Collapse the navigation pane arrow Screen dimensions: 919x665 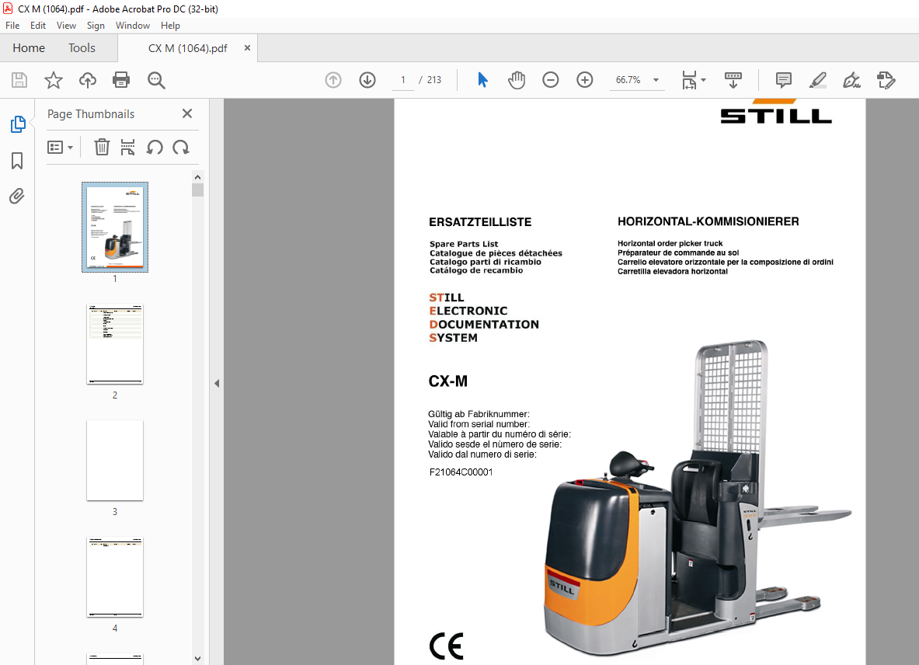217,383
